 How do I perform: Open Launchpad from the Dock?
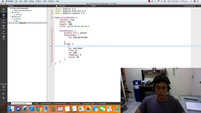coord(25,109)
